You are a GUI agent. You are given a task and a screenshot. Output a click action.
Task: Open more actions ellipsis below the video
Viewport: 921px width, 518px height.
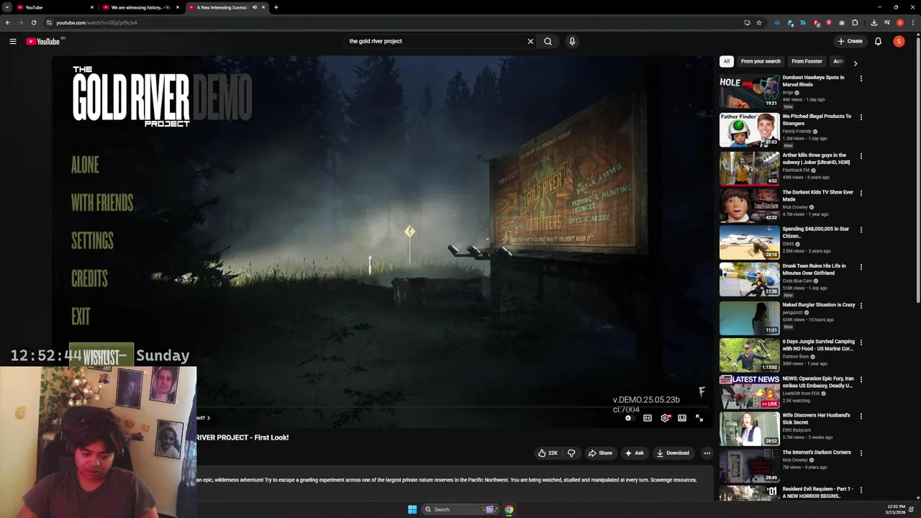click(x=707, y=453)
